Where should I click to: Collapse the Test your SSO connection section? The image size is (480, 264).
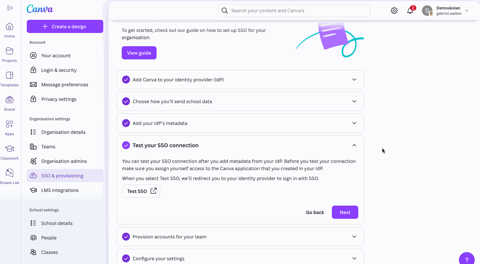(x=354, y=145)
